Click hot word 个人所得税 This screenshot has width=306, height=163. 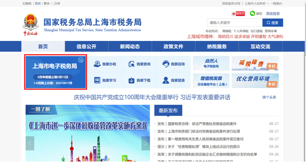pyautogui.click(x=241, y=31)
